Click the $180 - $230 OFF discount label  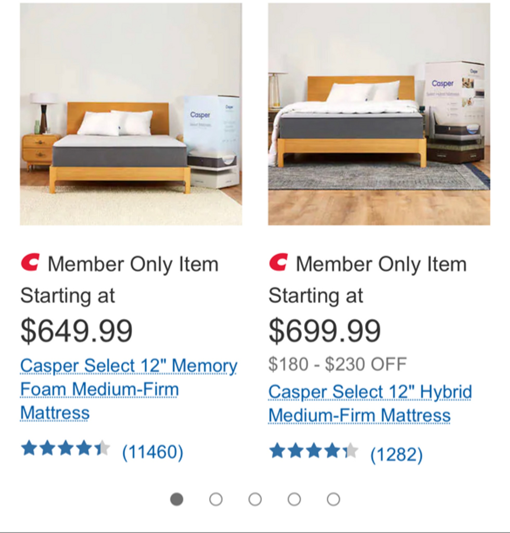click(338, 364)
